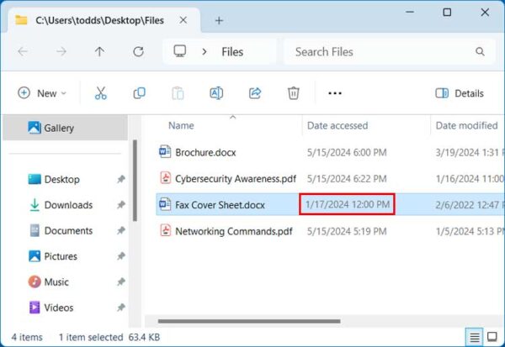Click the 5/15/2024 5:19 PM accessed date
The width and height of the screenshot is (505, 347).
tap(347, 232)
